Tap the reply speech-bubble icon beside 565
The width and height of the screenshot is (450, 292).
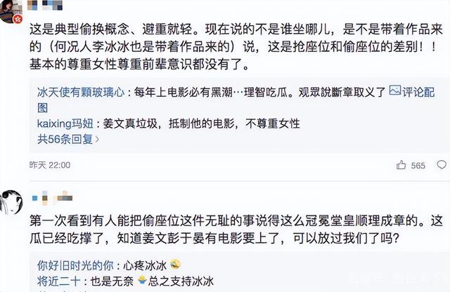442,164
